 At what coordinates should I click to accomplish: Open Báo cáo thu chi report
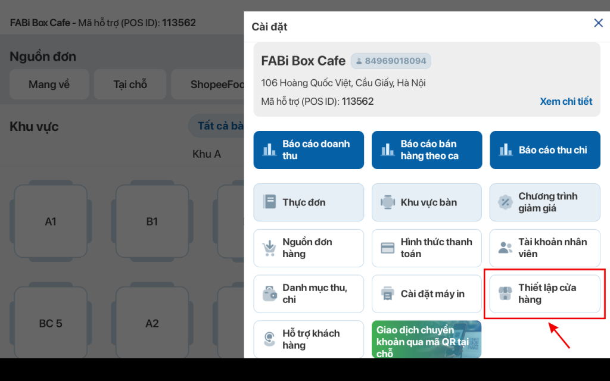tap(544, 150)
